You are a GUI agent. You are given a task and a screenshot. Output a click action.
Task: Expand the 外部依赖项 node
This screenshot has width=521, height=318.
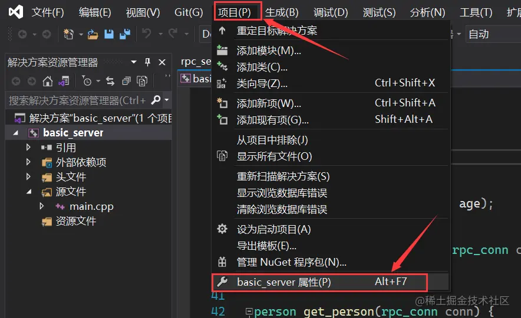pyautogui.click(x=28, y=162)
